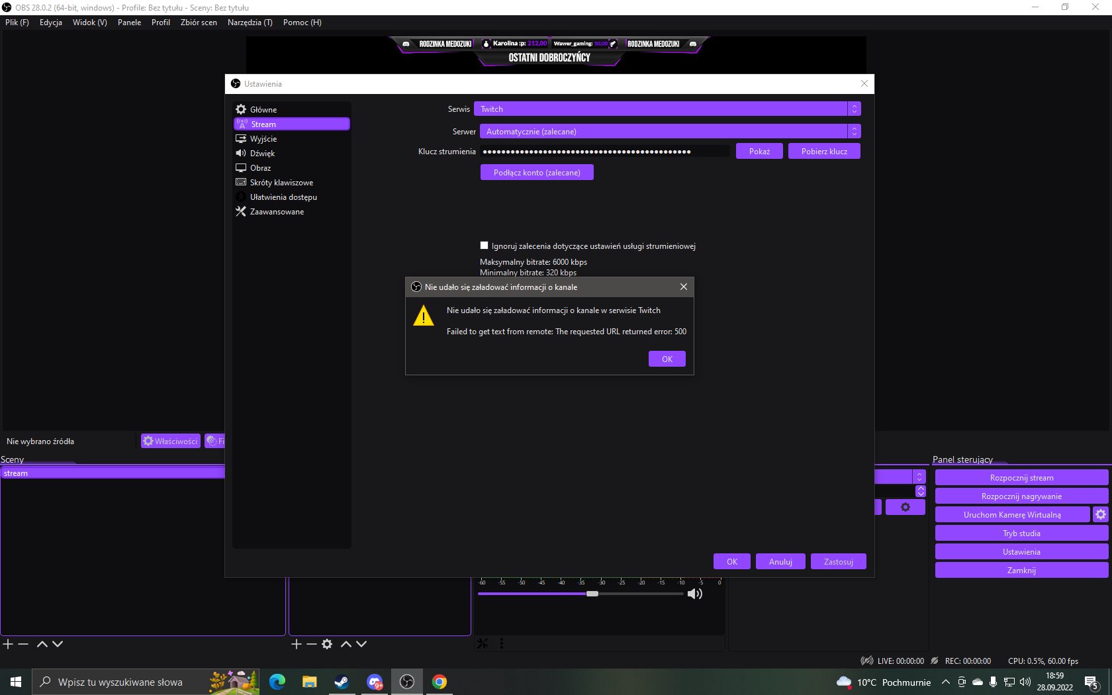This screenshot has height=695, width=1112.
Task: Add a new scene with plus icon
Action: tap(8, 644)
